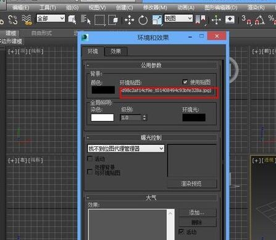Toggle the Window/Crossing selection mode
This screenshot has width=276, height=240.
(113, 20)
